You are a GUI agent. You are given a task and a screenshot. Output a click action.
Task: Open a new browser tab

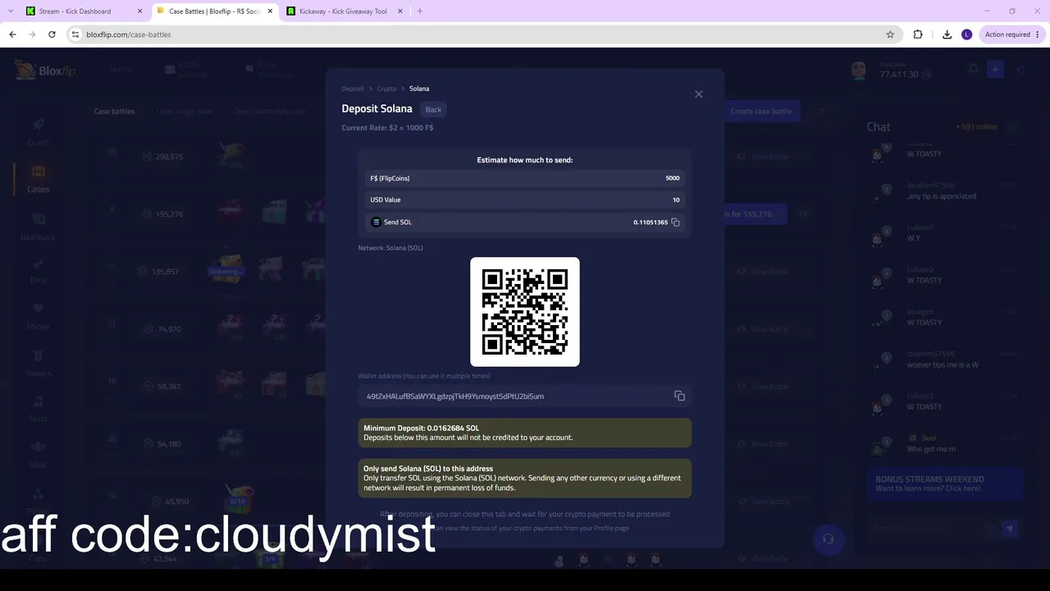click(x=420, y=11)
